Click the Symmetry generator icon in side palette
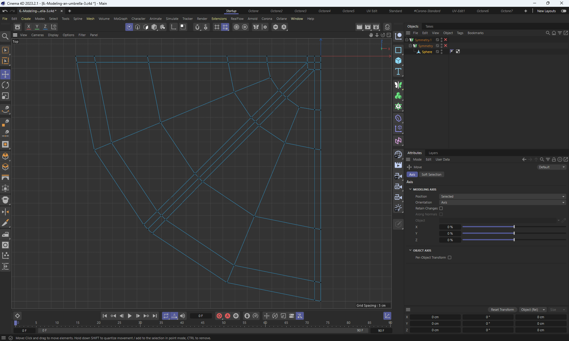Viewport: 569px width, 341px height. tap(398, 85)
